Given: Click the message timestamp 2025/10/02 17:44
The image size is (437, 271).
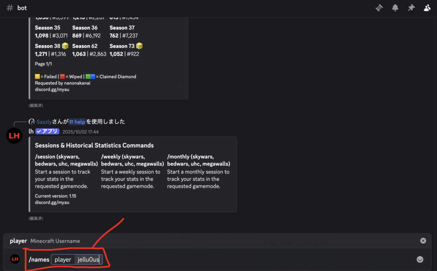Looking at the screenshot, I should [80, 132].
